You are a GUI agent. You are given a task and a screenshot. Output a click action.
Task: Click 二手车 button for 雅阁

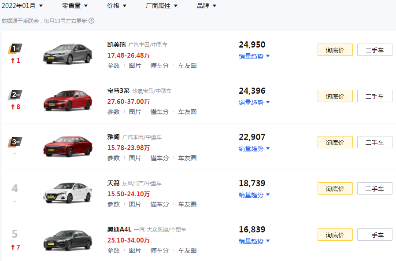pyautogui.click(x=374, y=142)
